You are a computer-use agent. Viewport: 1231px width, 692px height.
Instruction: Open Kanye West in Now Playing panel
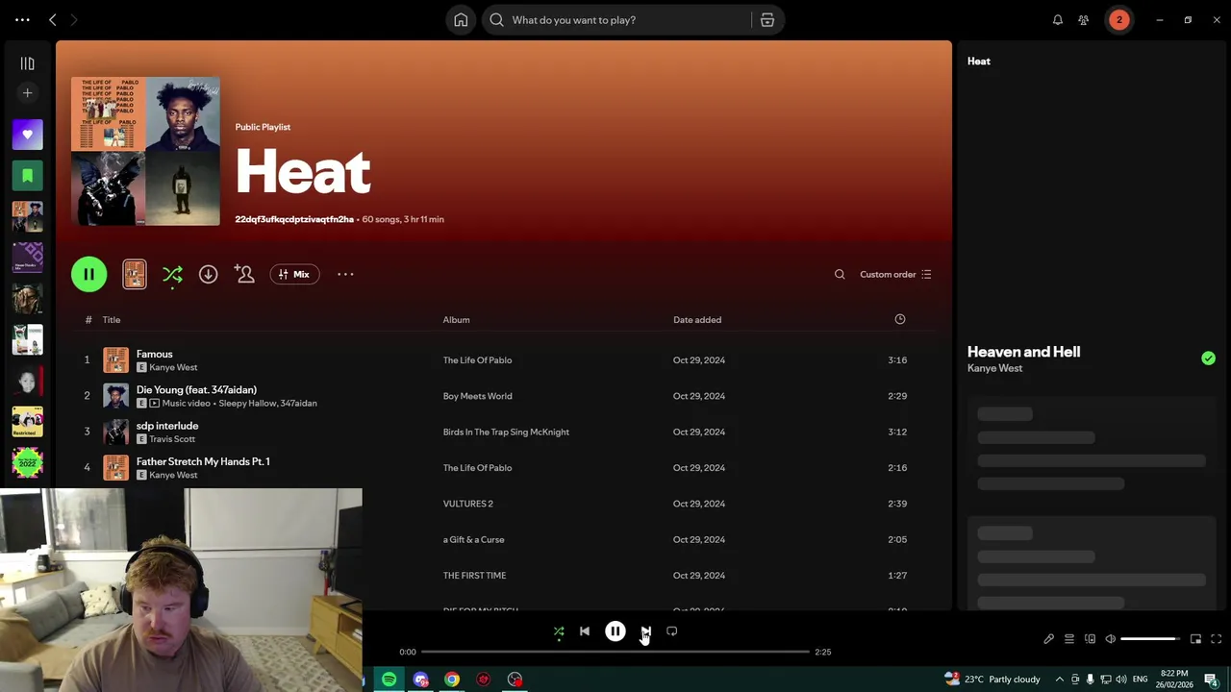click(x=994, y=368)
